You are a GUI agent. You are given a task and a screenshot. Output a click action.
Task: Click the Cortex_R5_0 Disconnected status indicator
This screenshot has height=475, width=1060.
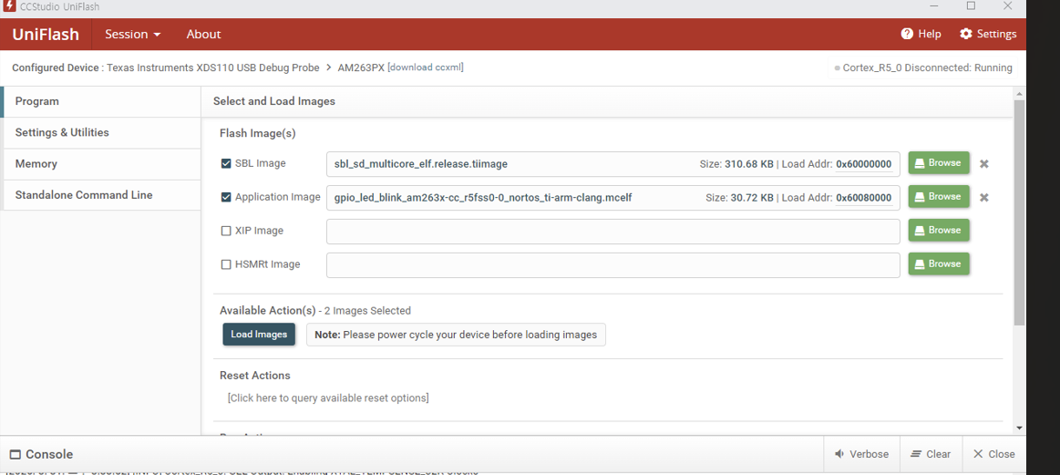click(x=923, y=67)
